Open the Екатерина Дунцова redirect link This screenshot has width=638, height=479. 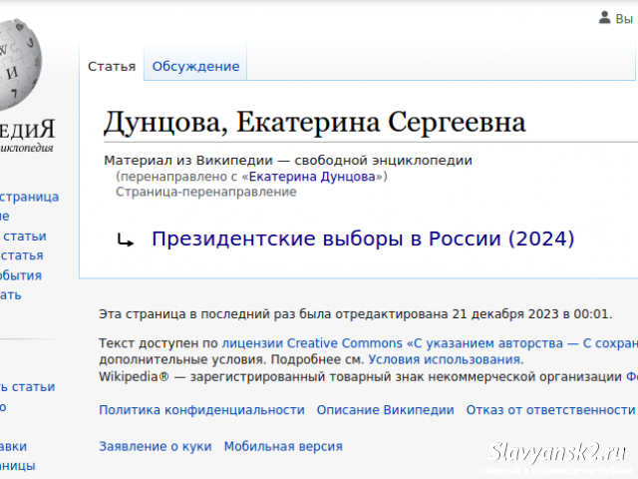coord(312,177)
